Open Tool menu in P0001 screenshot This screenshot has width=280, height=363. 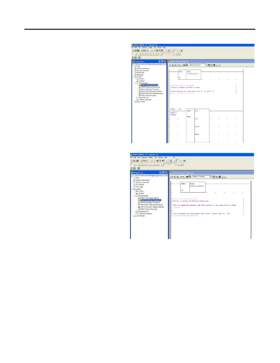point(155,47)
